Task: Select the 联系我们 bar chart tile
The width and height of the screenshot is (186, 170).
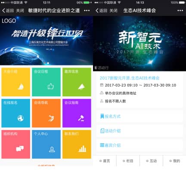Action: [x=77, y=144]
